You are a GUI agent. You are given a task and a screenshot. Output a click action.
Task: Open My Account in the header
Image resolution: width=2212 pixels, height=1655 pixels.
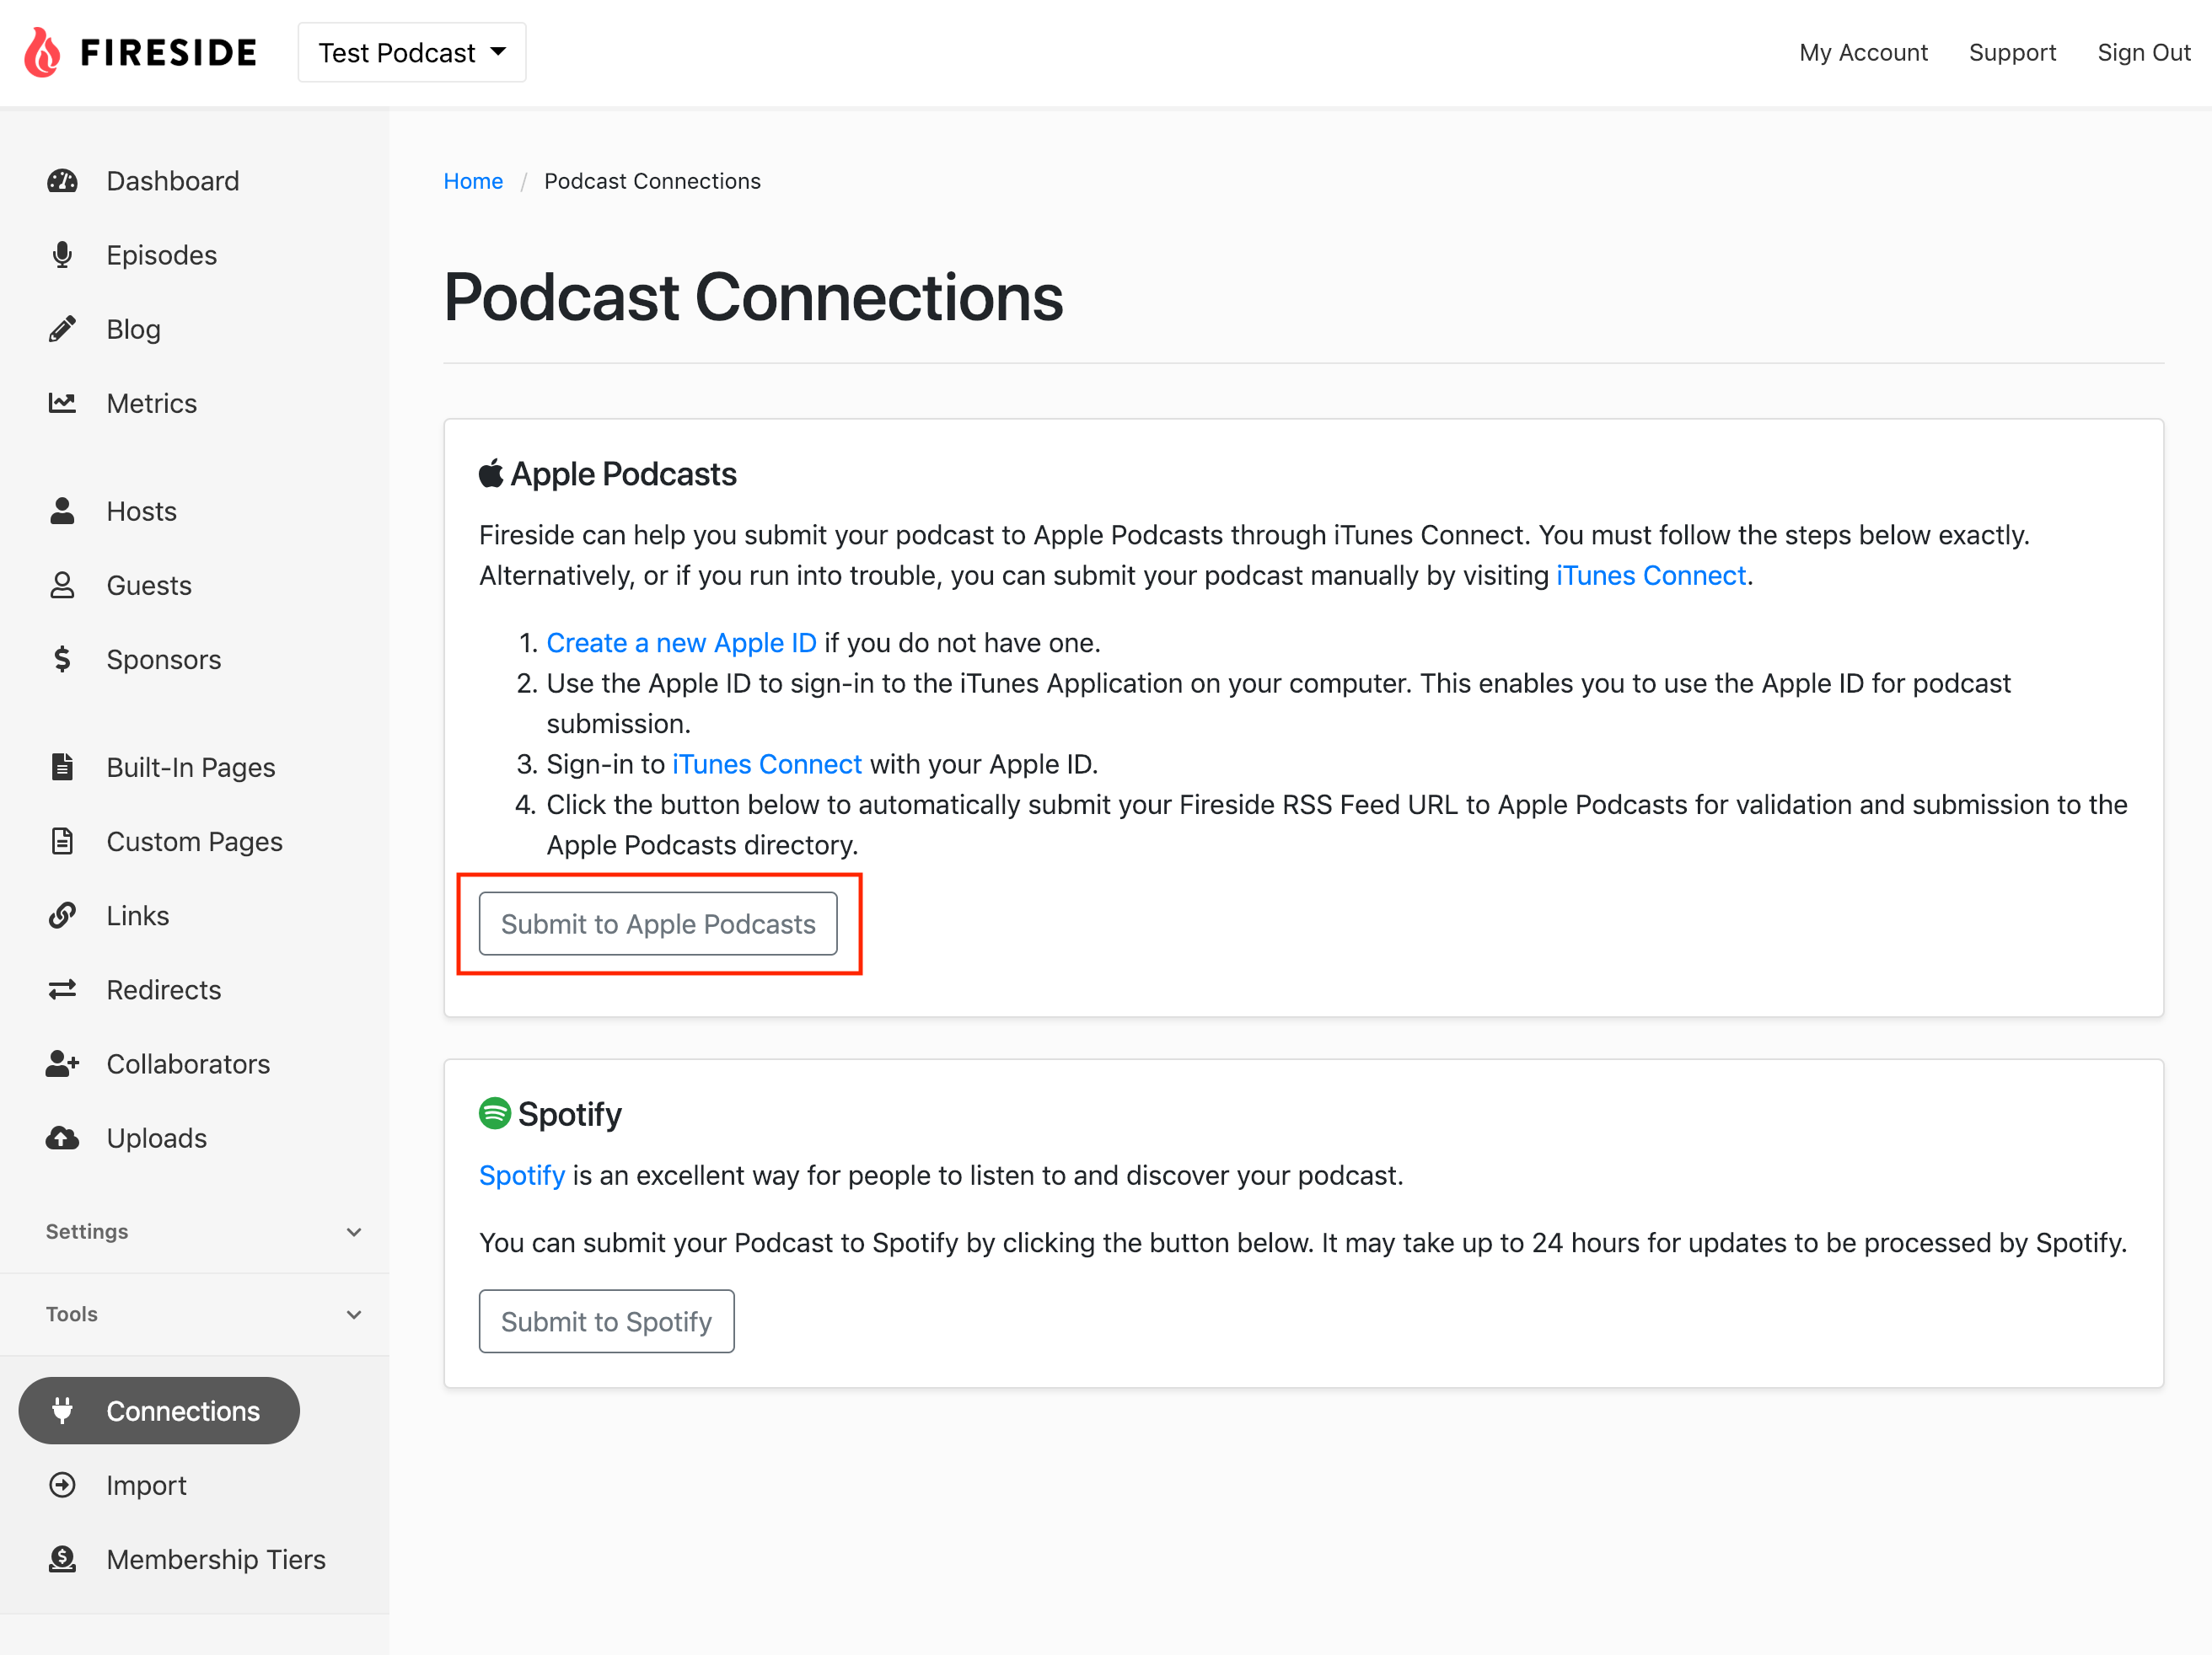click(x=1863, y=52)
